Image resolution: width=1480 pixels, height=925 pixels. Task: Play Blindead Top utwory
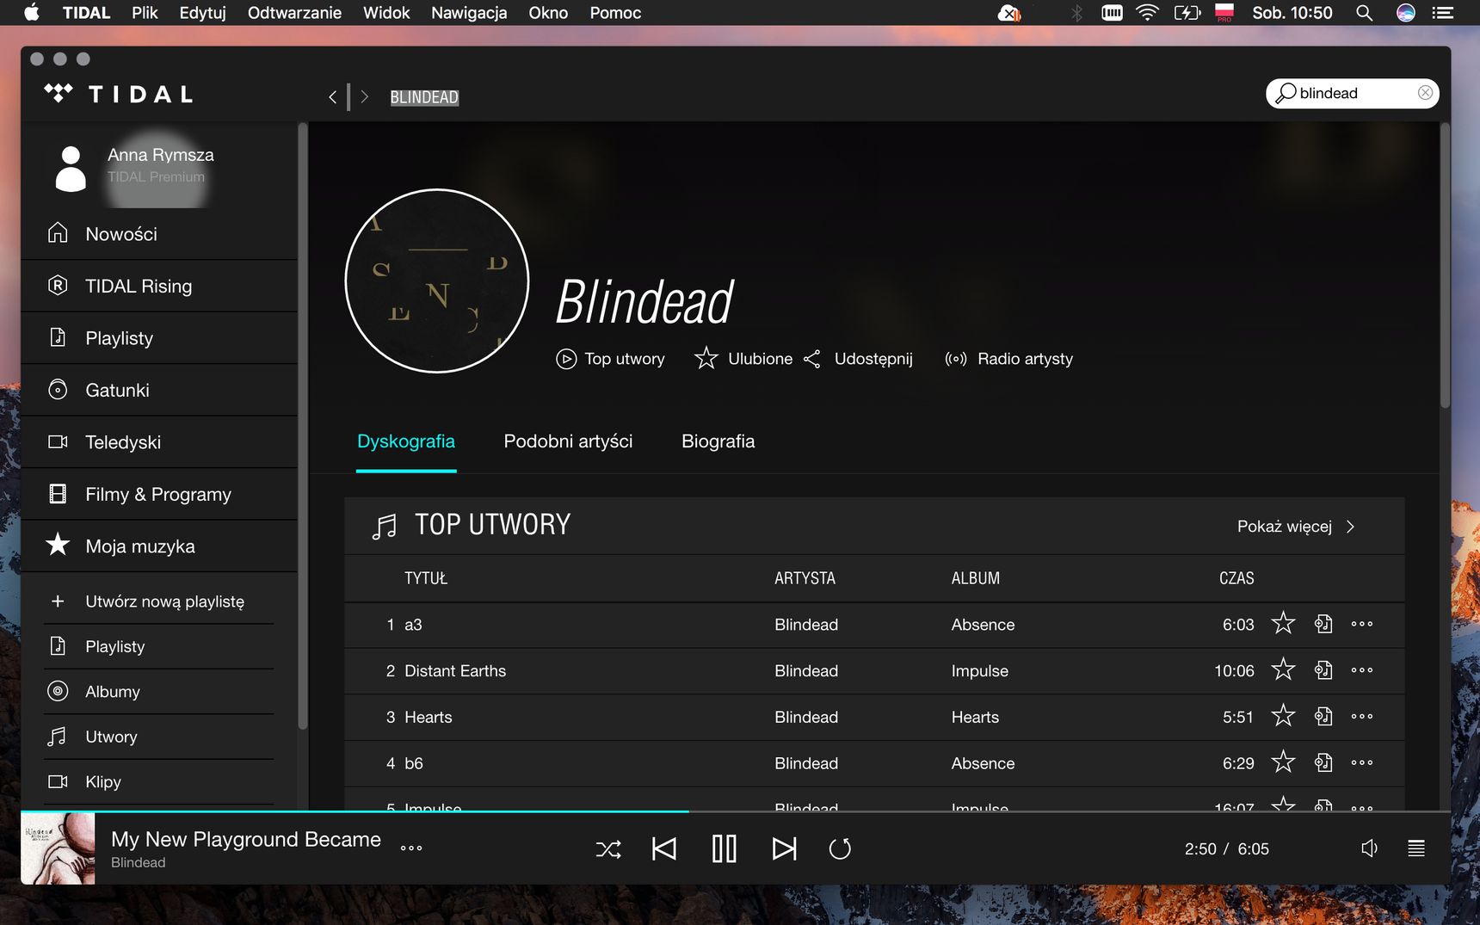click(x=610, y=359)
